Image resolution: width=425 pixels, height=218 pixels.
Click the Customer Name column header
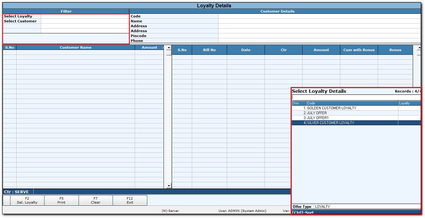pos(75,47)
